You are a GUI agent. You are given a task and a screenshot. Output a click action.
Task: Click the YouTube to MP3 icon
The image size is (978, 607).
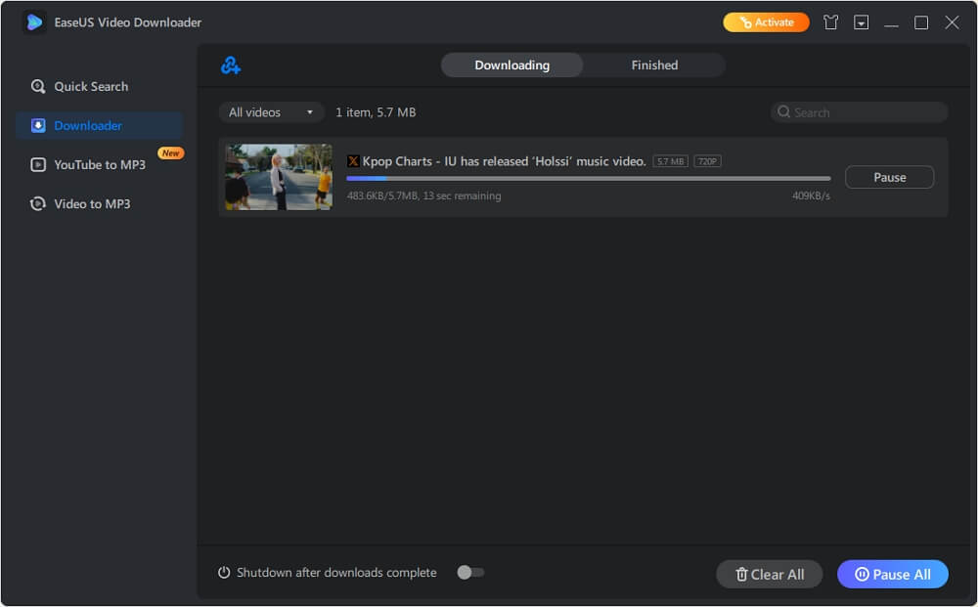tap(38, 165)
